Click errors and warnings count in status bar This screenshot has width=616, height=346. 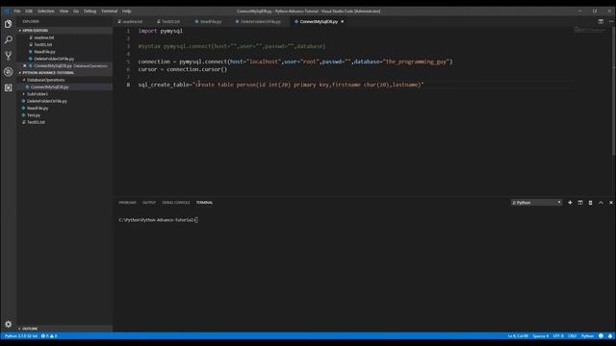[x=49, y=335]
